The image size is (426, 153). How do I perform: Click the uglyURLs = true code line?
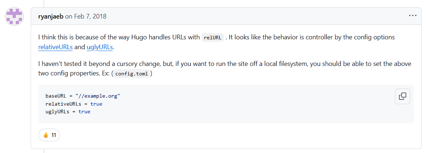(x=68, y=111)
